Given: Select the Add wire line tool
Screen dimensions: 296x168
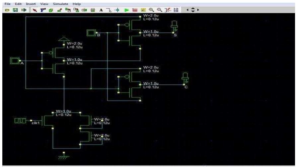Looking at the screenshot, I should point(109,10).
